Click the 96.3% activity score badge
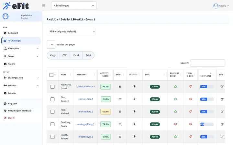 105,87
